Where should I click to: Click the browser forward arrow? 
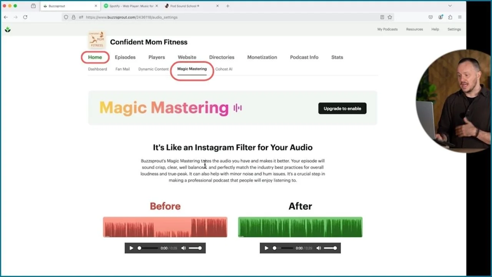tap(15, 17)
